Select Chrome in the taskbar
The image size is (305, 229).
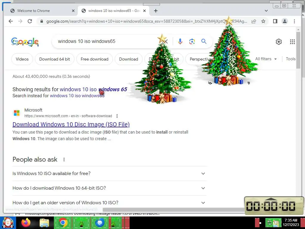63,223
